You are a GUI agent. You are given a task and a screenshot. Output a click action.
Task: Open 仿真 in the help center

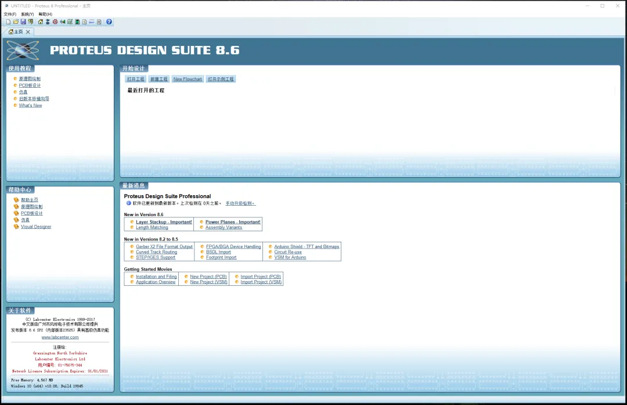tap(25, 220)
